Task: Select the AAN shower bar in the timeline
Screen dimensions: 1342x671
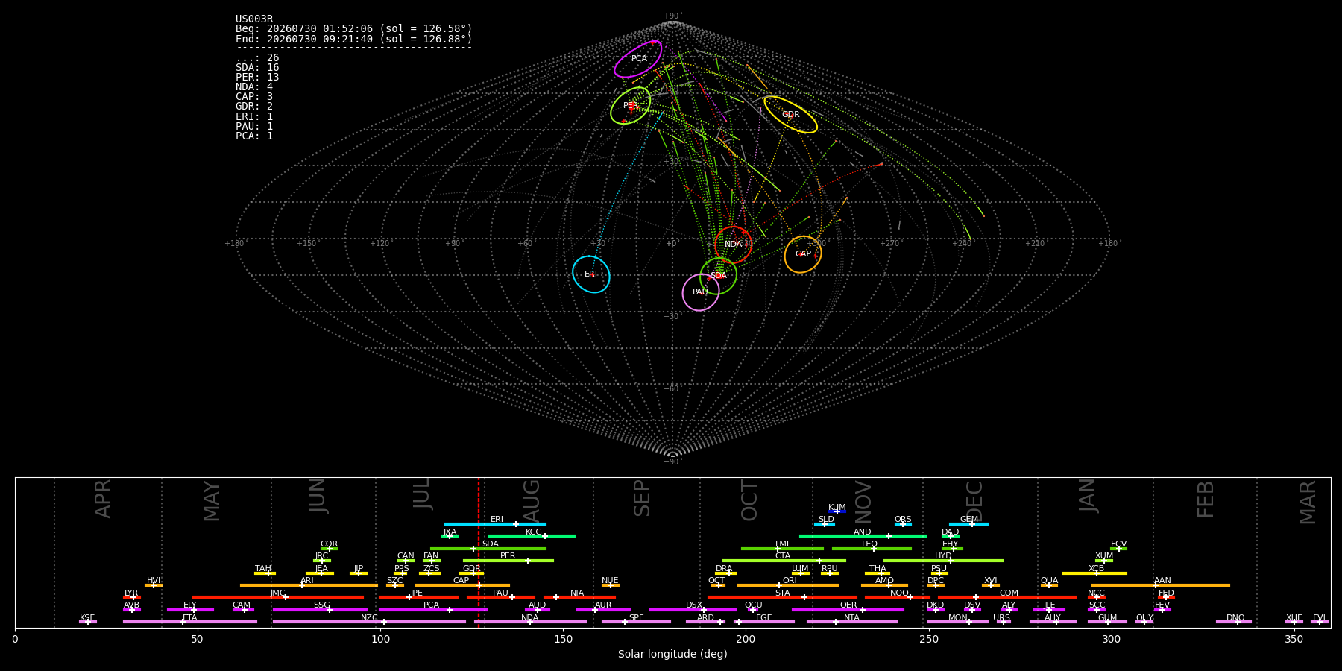Action: [1161, 585]
